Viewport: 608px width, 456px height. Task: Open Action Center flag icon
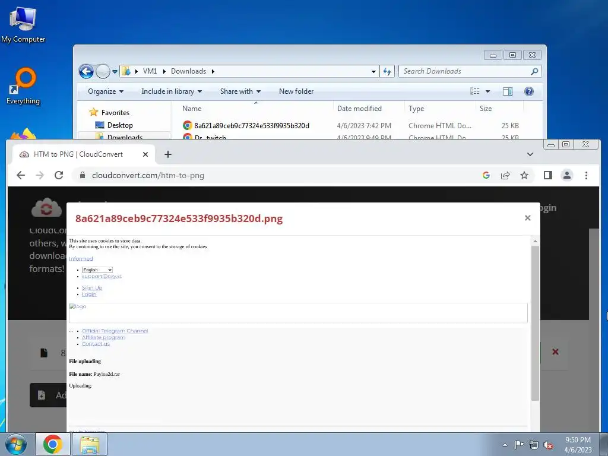pos(519,445)
